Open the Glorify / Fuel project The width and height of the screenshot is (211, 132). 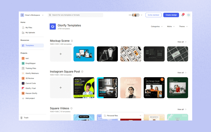click(x=31, y=88)
